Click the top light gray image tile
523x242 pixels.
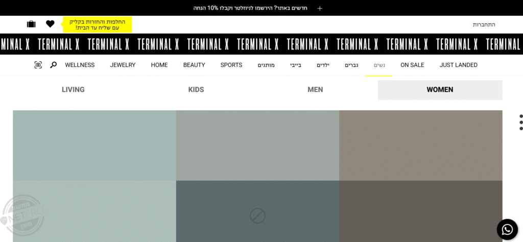tap(257, 146)
